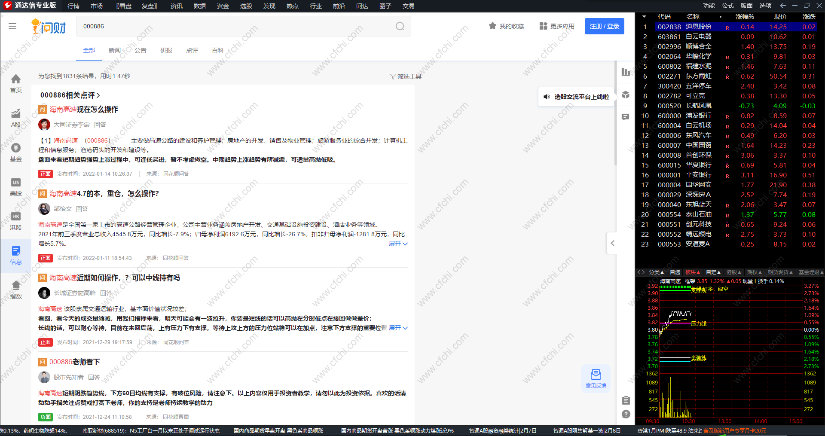The image size is (825, 436).
Task: Click the 现价 column header
Action: click(x=780, y=17)
